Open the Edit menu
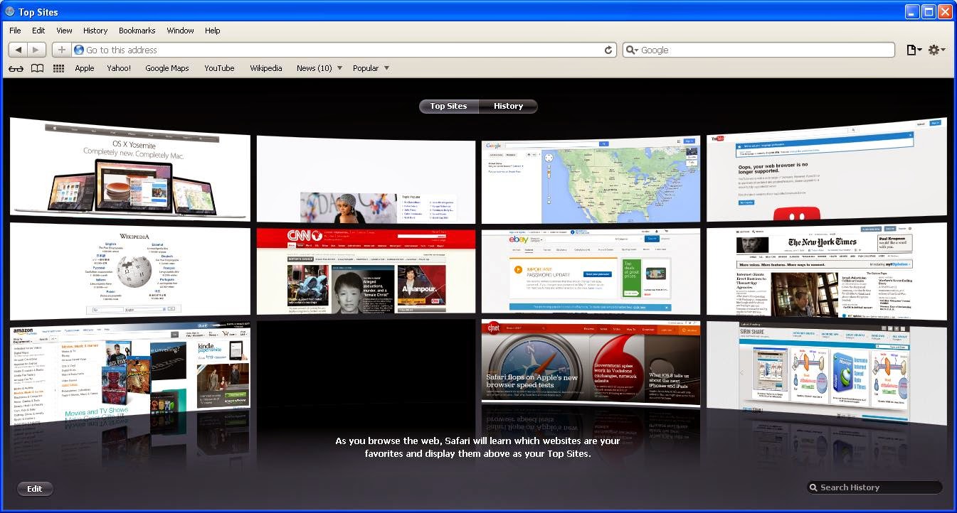957x513 pixels. pos(38,31)
